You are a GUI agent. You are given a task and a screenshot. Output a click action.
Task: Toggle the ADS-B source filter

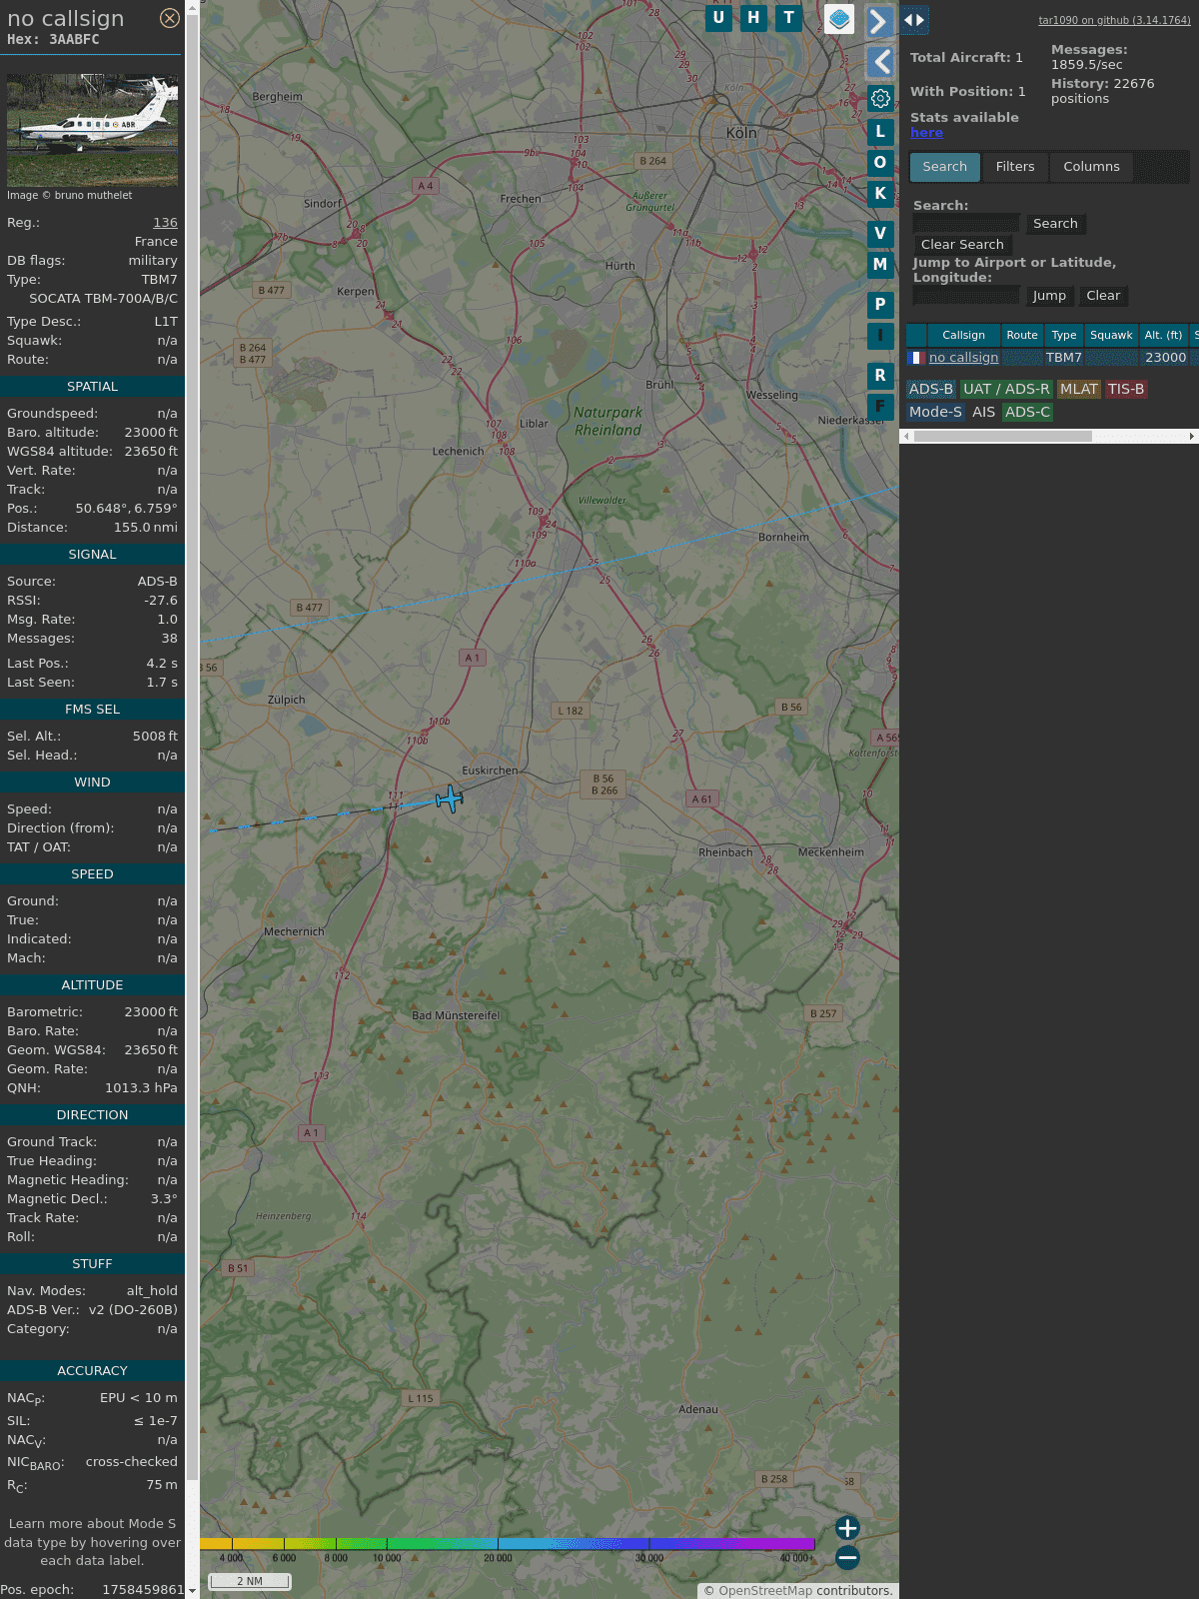(930, 389)
